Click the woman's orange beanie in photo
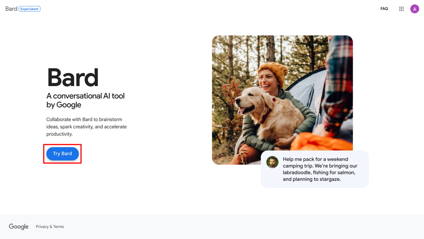 [x=272, y=72]
